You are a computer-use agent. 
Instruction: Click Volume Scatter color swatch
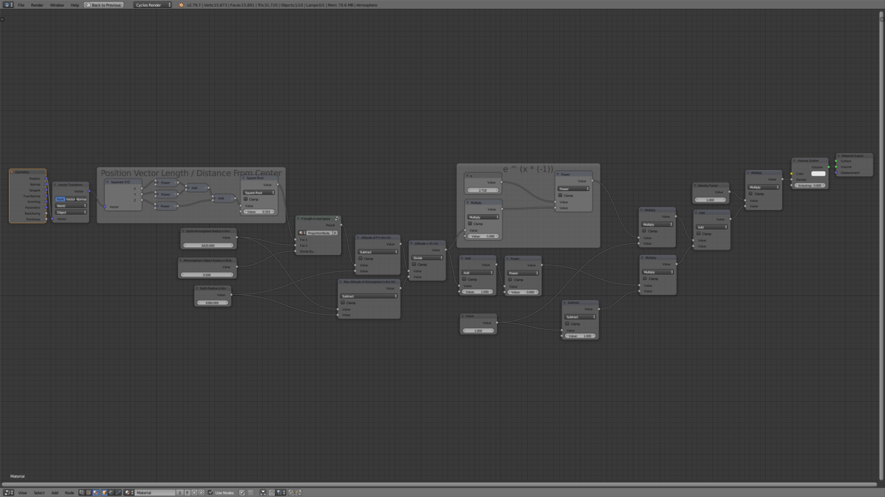tap(818, 173)
